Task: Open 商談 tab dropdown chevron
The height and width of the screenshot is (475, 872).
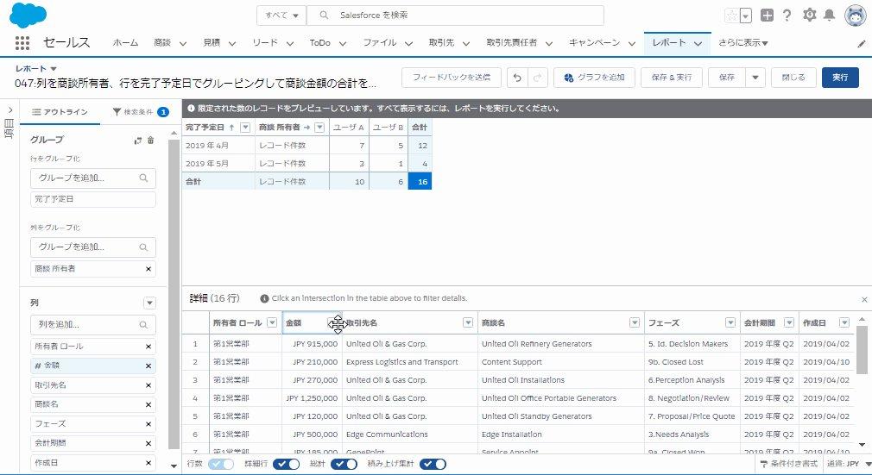Action: coord(182,43)
